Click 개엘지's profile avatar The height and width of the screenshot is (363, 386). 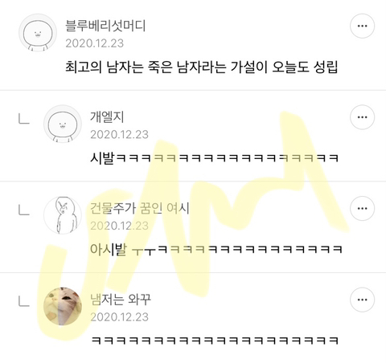click(63, 124)
